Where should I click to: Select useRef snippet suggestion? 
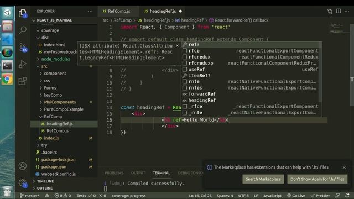coord(251,69)
